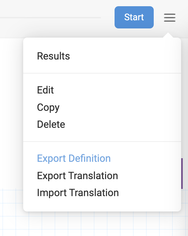Click the blue Start button

[x=134, y=17]
